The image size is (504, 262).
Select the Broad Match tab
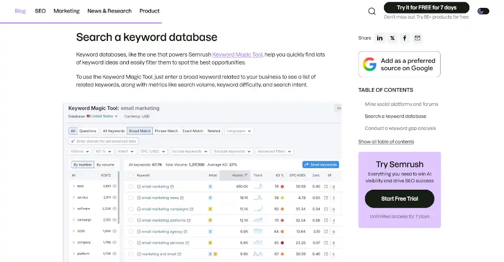(139, 131)
